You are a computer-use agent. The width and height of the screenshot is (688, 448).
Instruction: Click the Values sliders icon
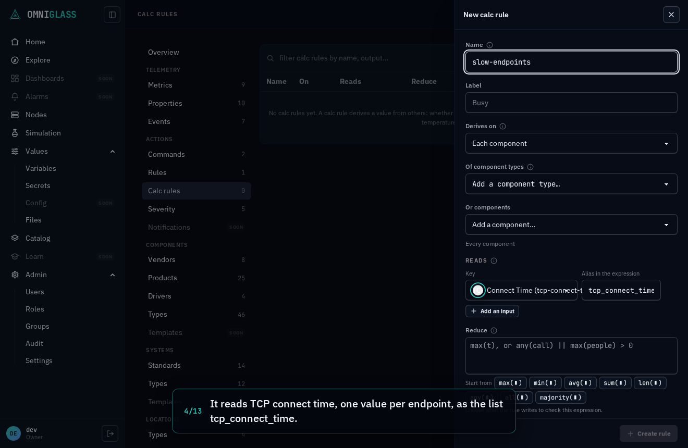(x=15, y=151)
